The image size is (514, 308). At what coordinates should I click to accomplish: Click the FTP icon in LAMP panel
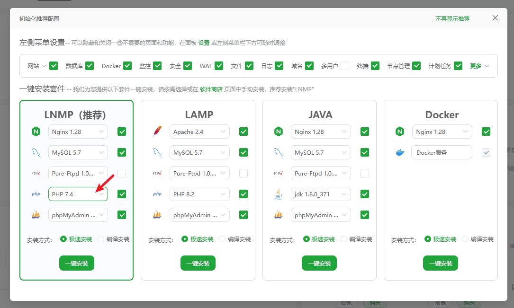[157, 173]
